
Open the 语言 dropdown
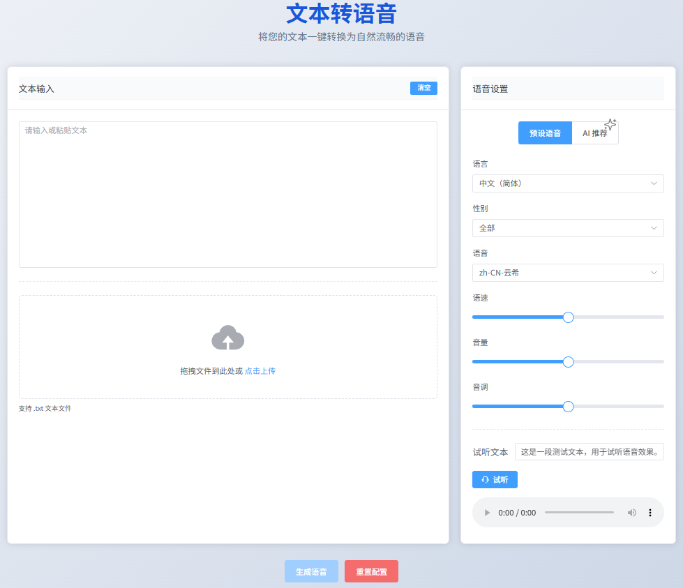(x=568, y=183)
